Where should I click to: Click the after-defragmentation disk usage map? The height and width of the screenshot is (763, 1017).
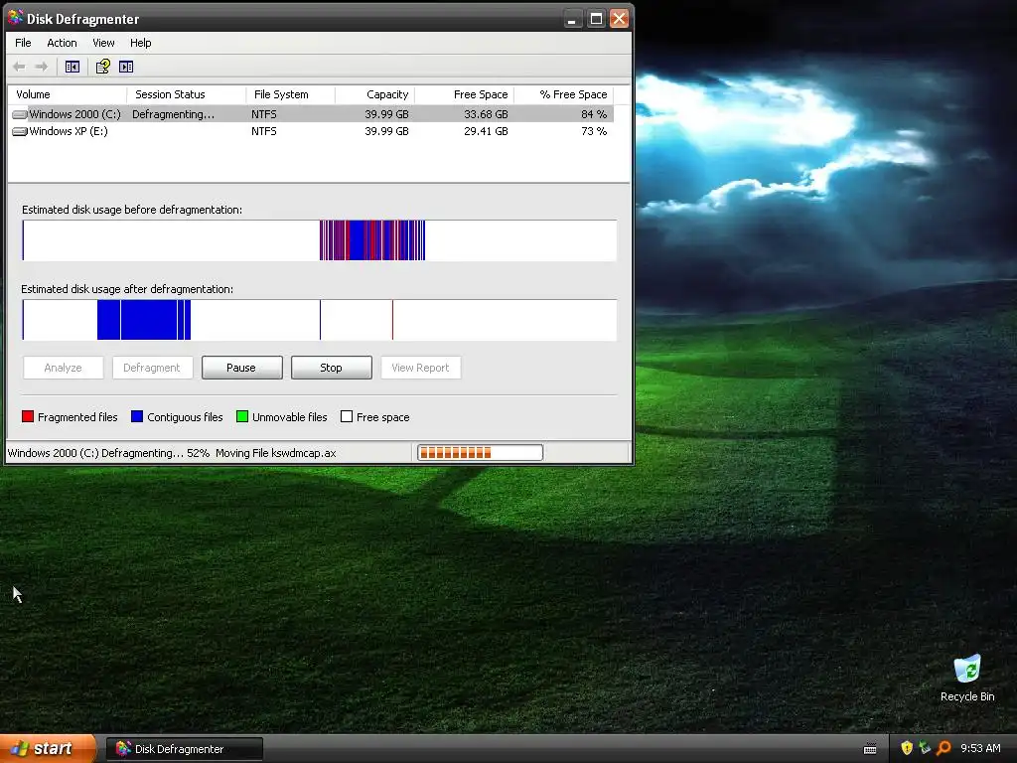click(319, 320)
